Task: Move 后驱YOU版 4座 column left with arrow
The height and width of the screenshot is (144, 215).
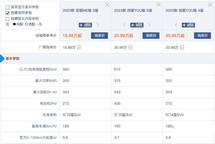Action: pyautogui.click(x=176, y=25)
